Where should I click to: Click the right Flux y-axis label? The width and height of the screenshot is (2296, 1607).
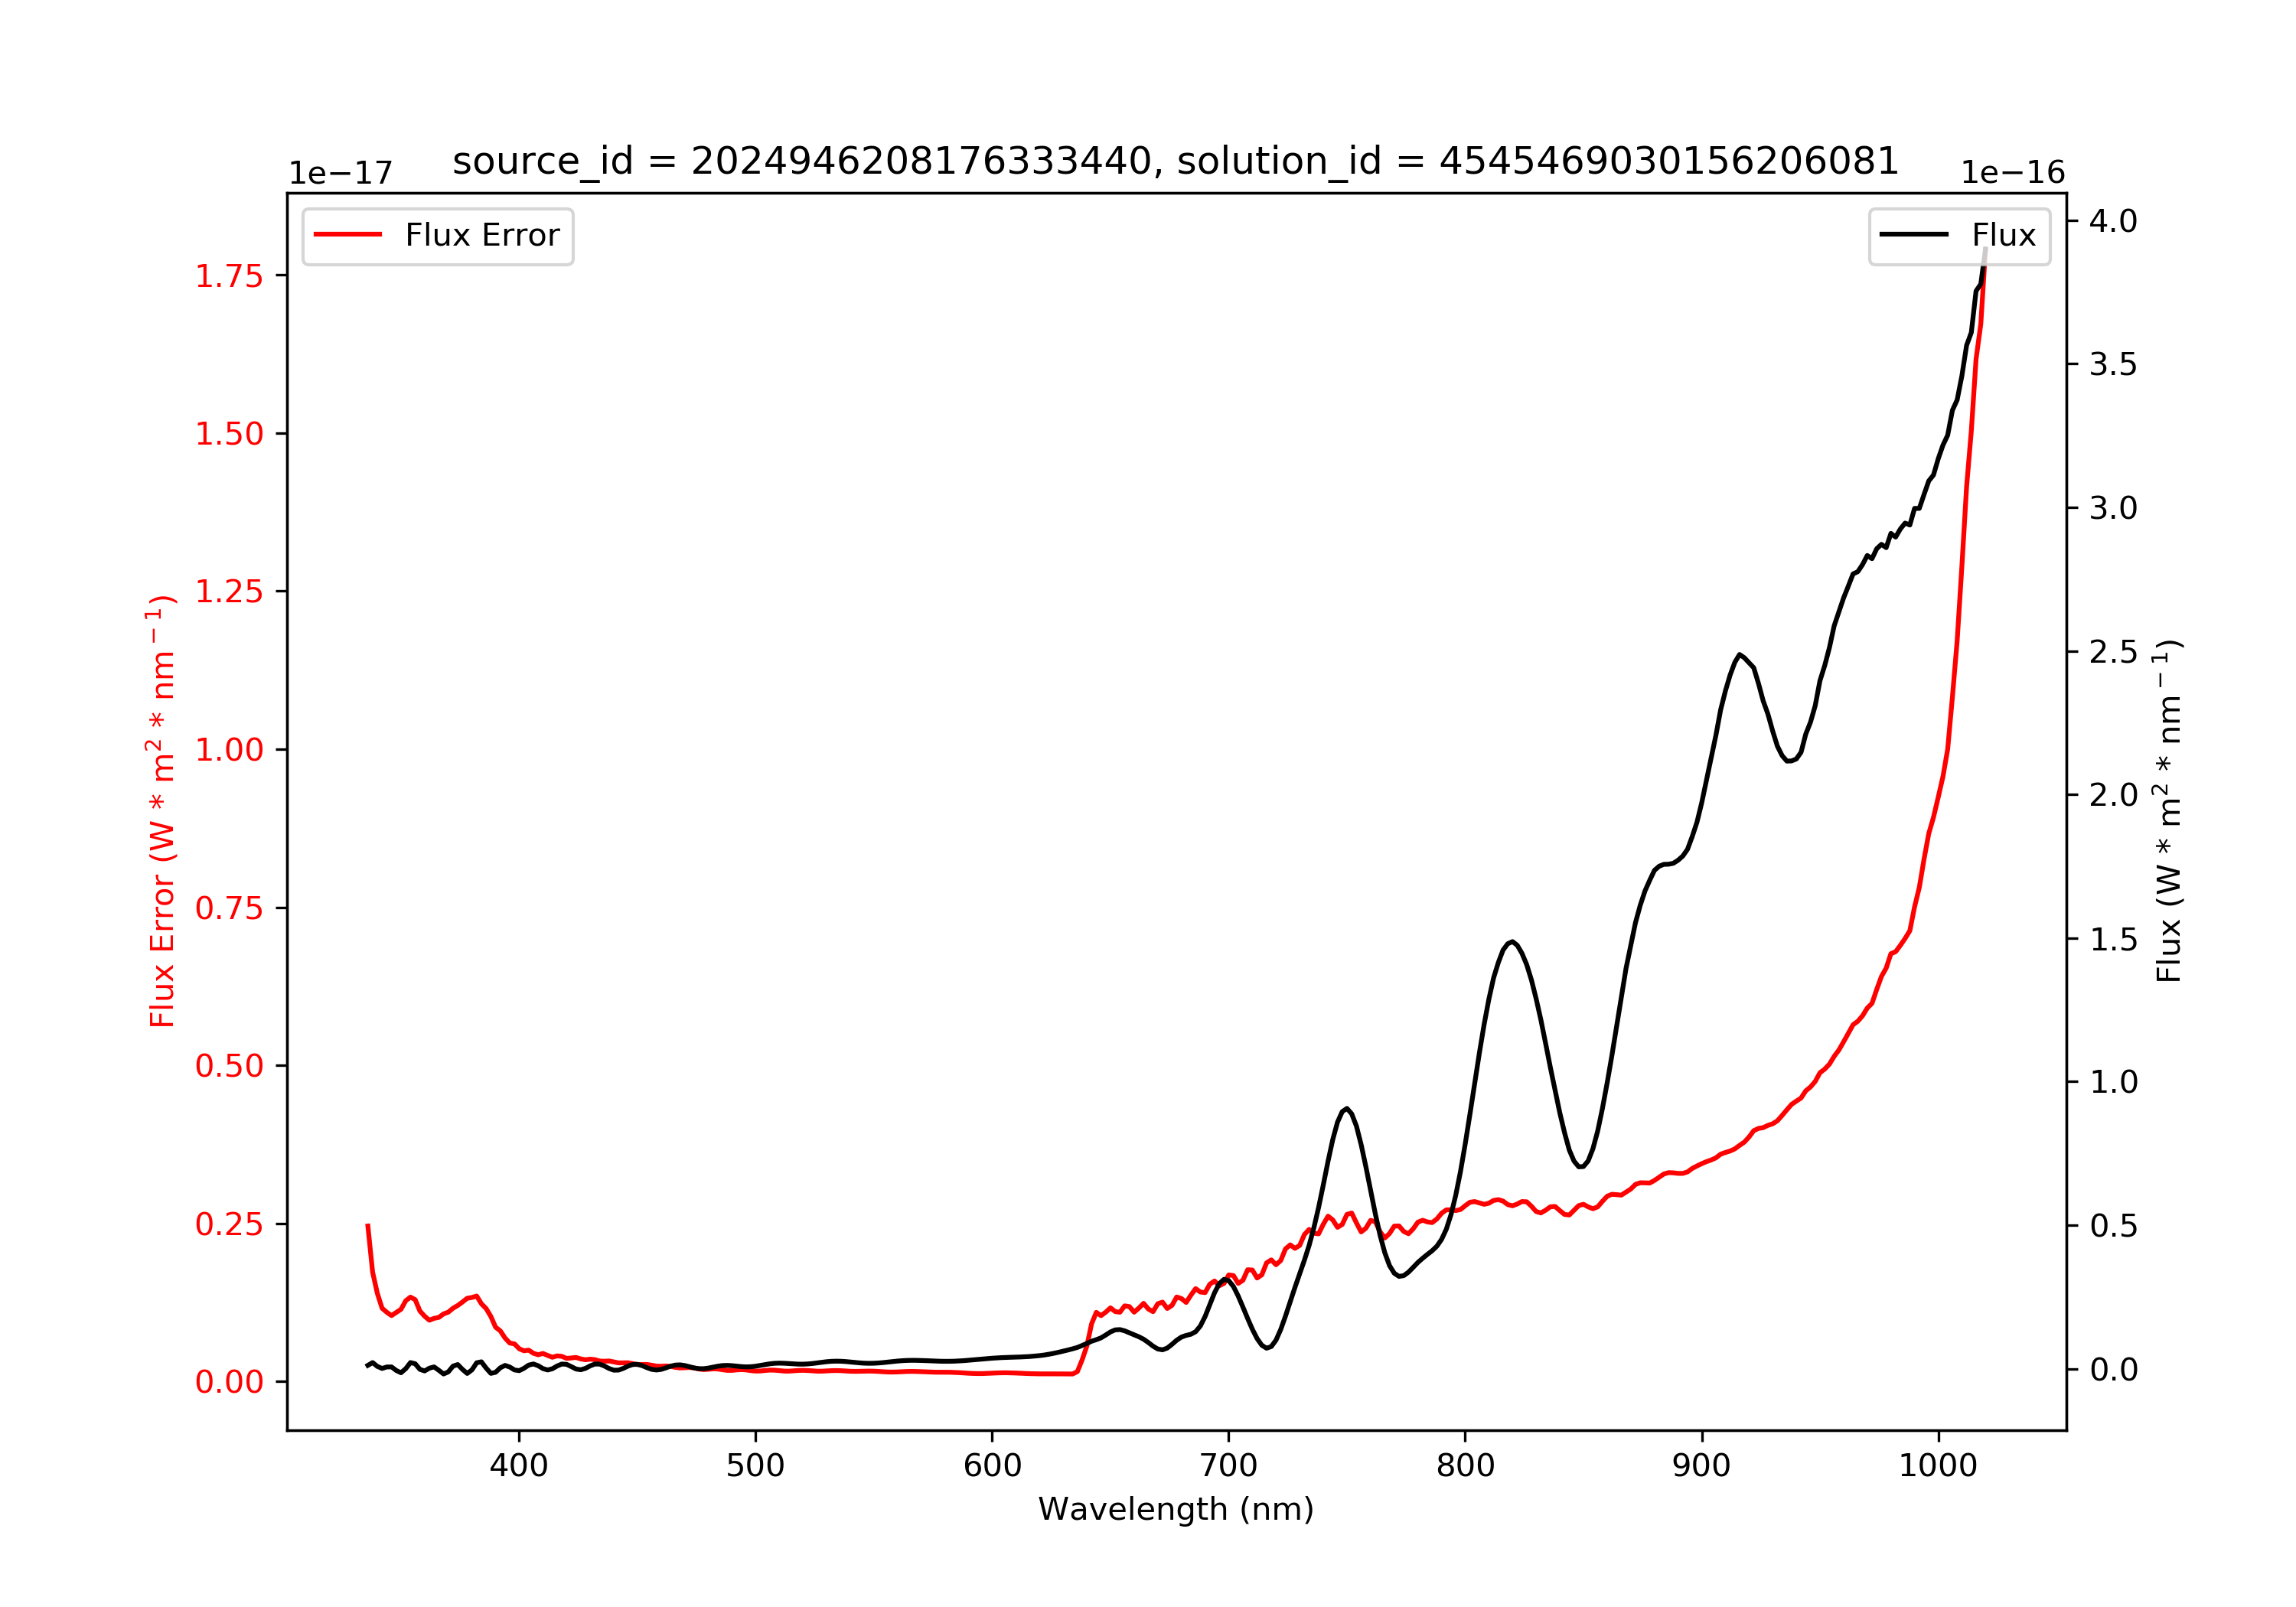point(2169,811)
